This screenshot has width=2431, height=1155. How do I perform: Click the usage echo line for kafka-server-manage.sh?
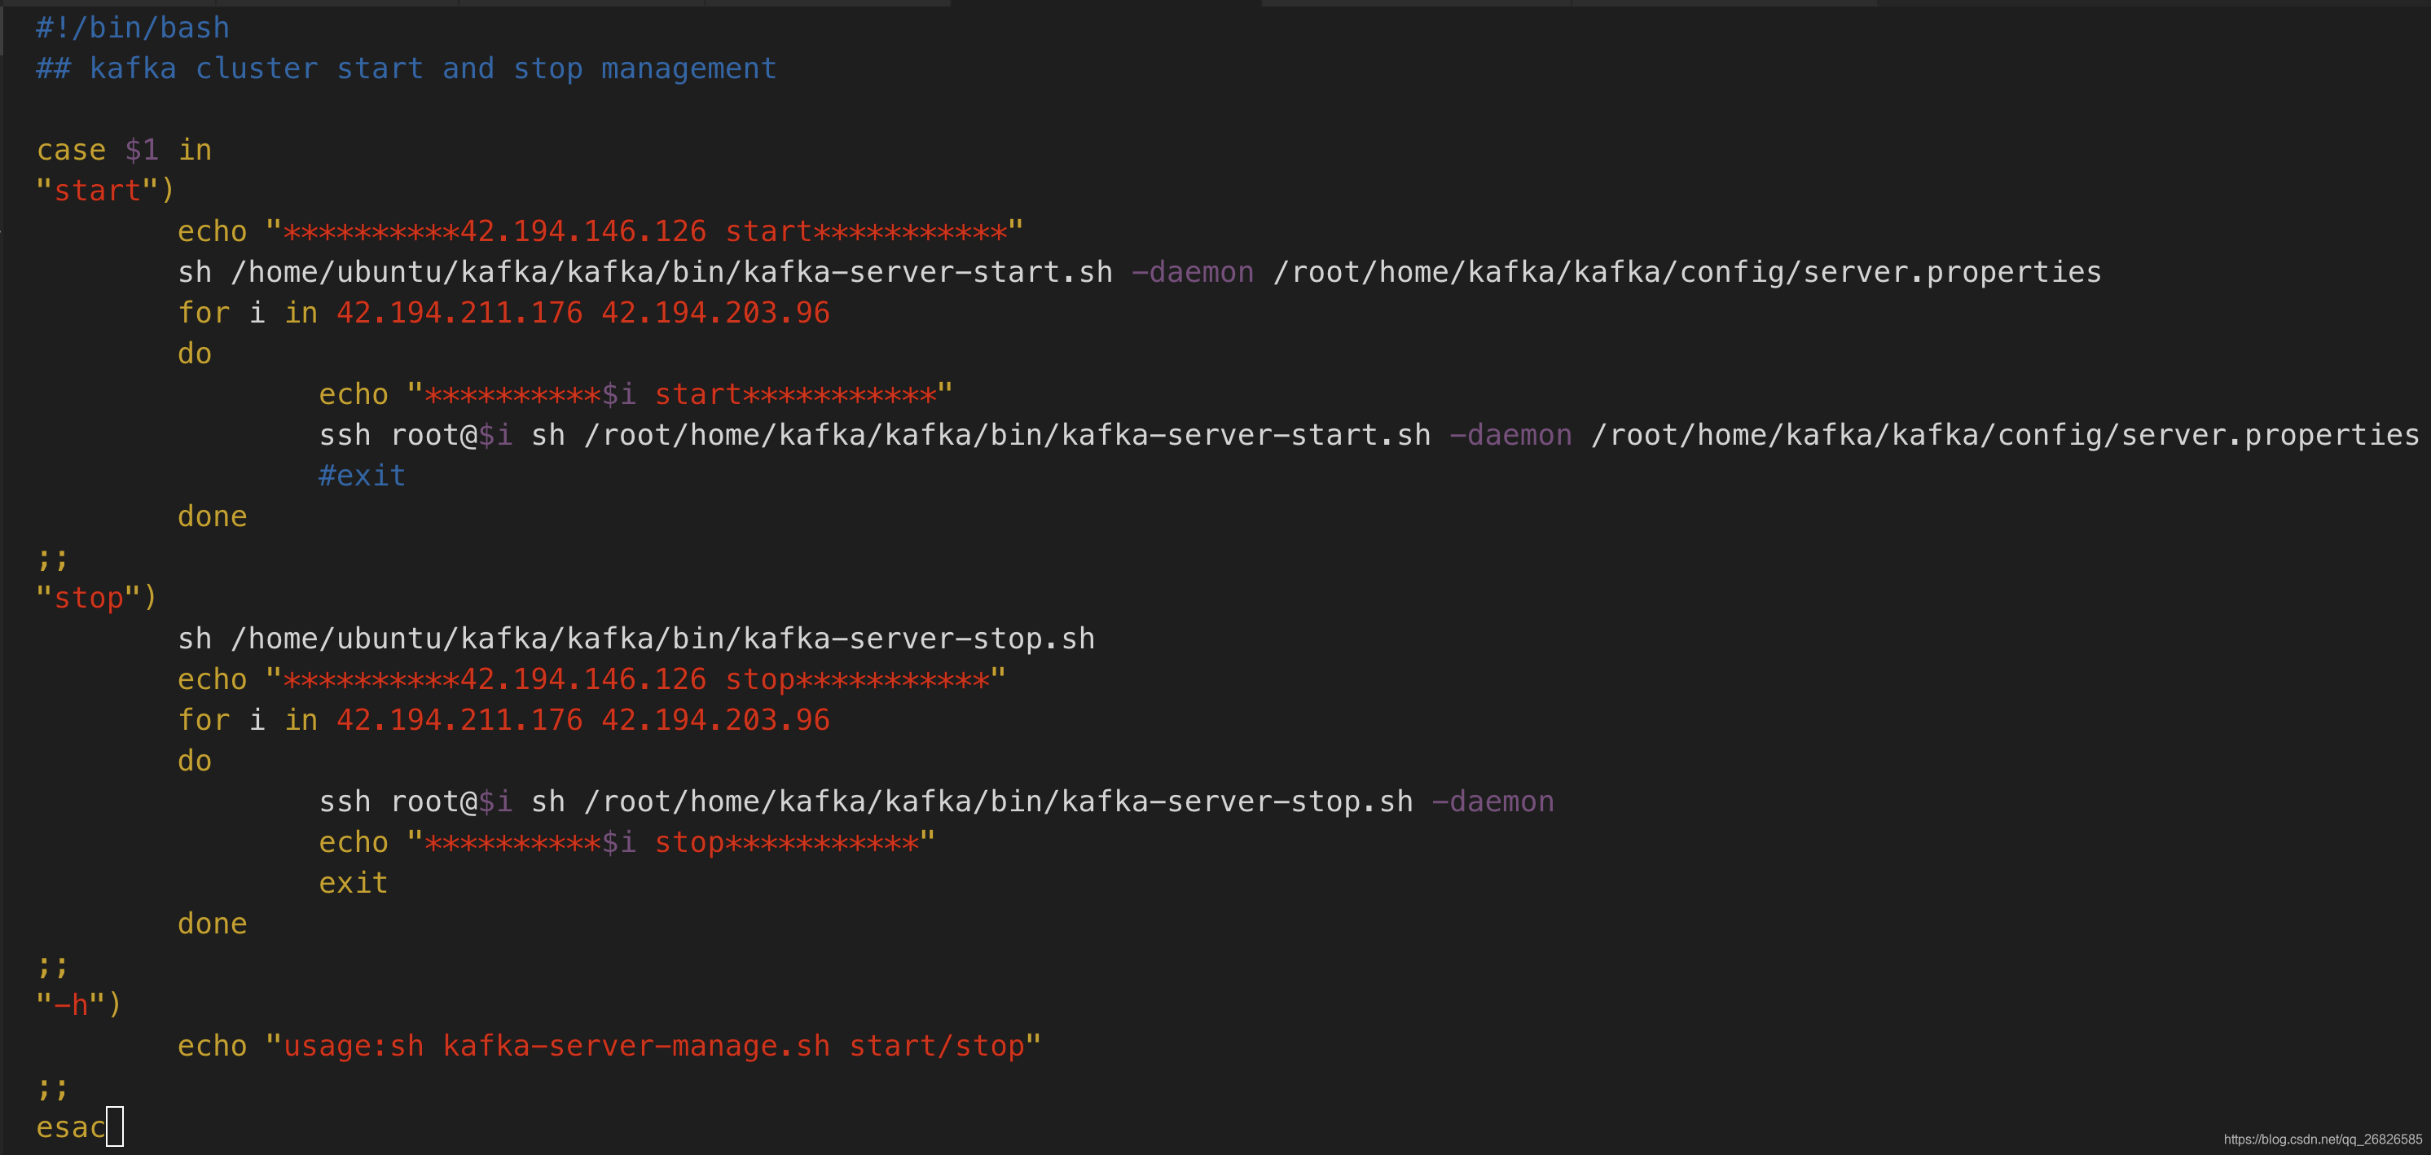pyautogui.click(x=609, y=1046)
